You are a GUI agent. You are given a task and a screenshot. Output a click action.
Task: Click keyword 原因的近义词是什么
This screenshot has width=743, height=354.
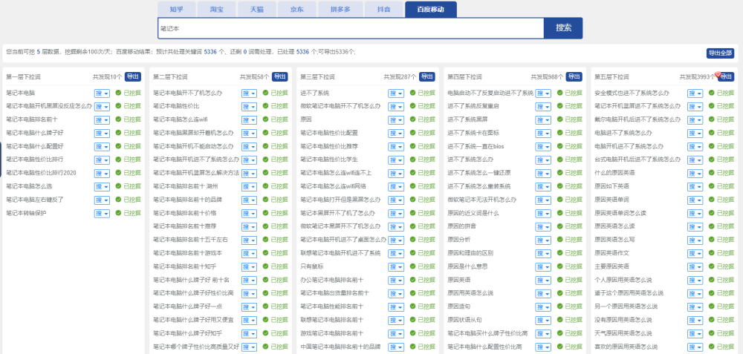[473, 213]
